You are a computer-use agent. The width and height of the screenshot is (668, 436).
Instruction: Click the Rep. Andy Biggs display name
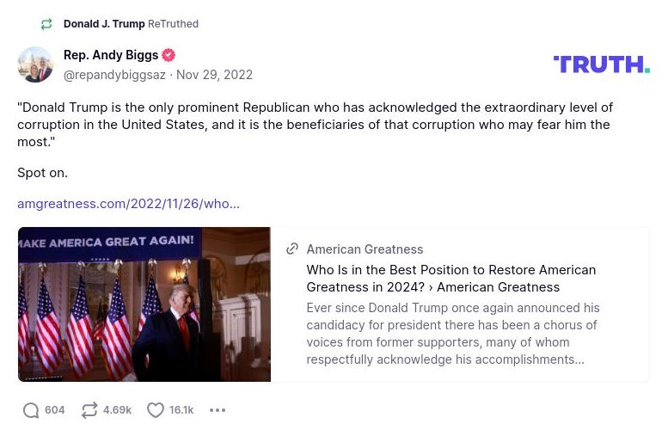111,55
